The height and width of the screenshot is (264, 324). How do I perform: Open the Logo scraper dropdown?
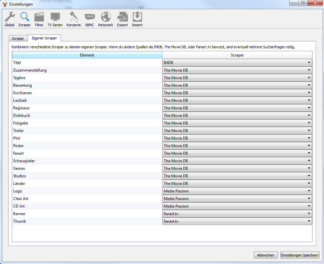point(237,191)
